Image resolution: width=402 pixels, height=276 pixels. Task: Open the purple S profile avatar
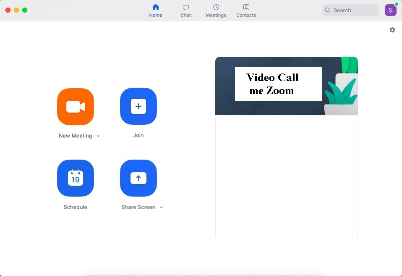[391, 10]
